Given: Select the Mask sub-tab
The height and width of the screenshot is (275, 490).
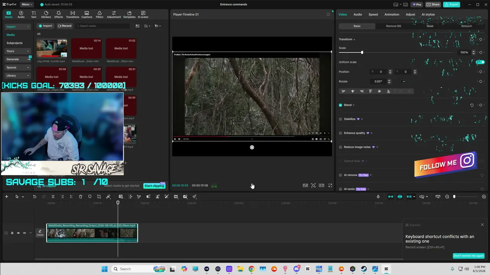Looking at the screenshot, I should click(430, 26).
